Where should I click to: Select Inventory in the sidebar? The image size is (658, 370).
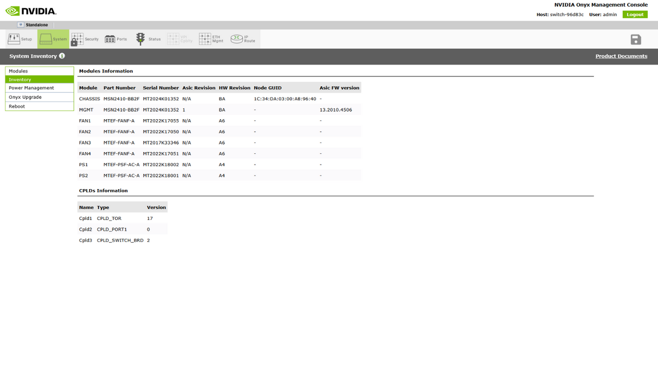click(x=40, y=80)
